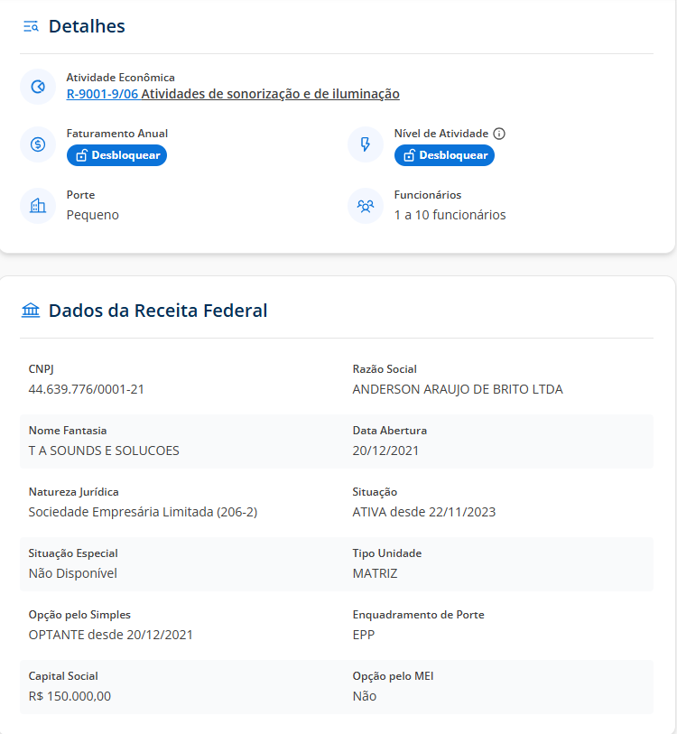The image size is (677, 734).
Task: Open Atividades de sonorização e de iluminação link
Action: [270, 94]
